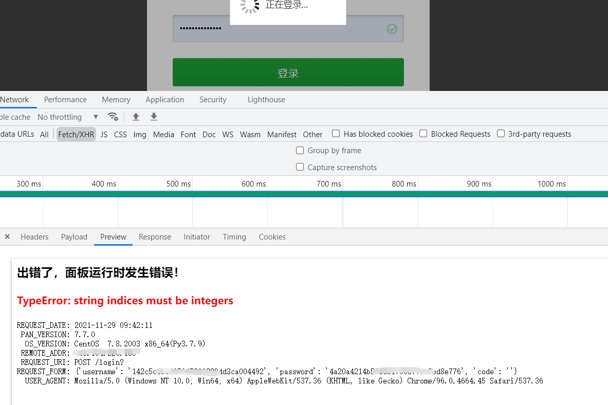
Task: Click the 出错了 error heading
Action: [98, 273]
